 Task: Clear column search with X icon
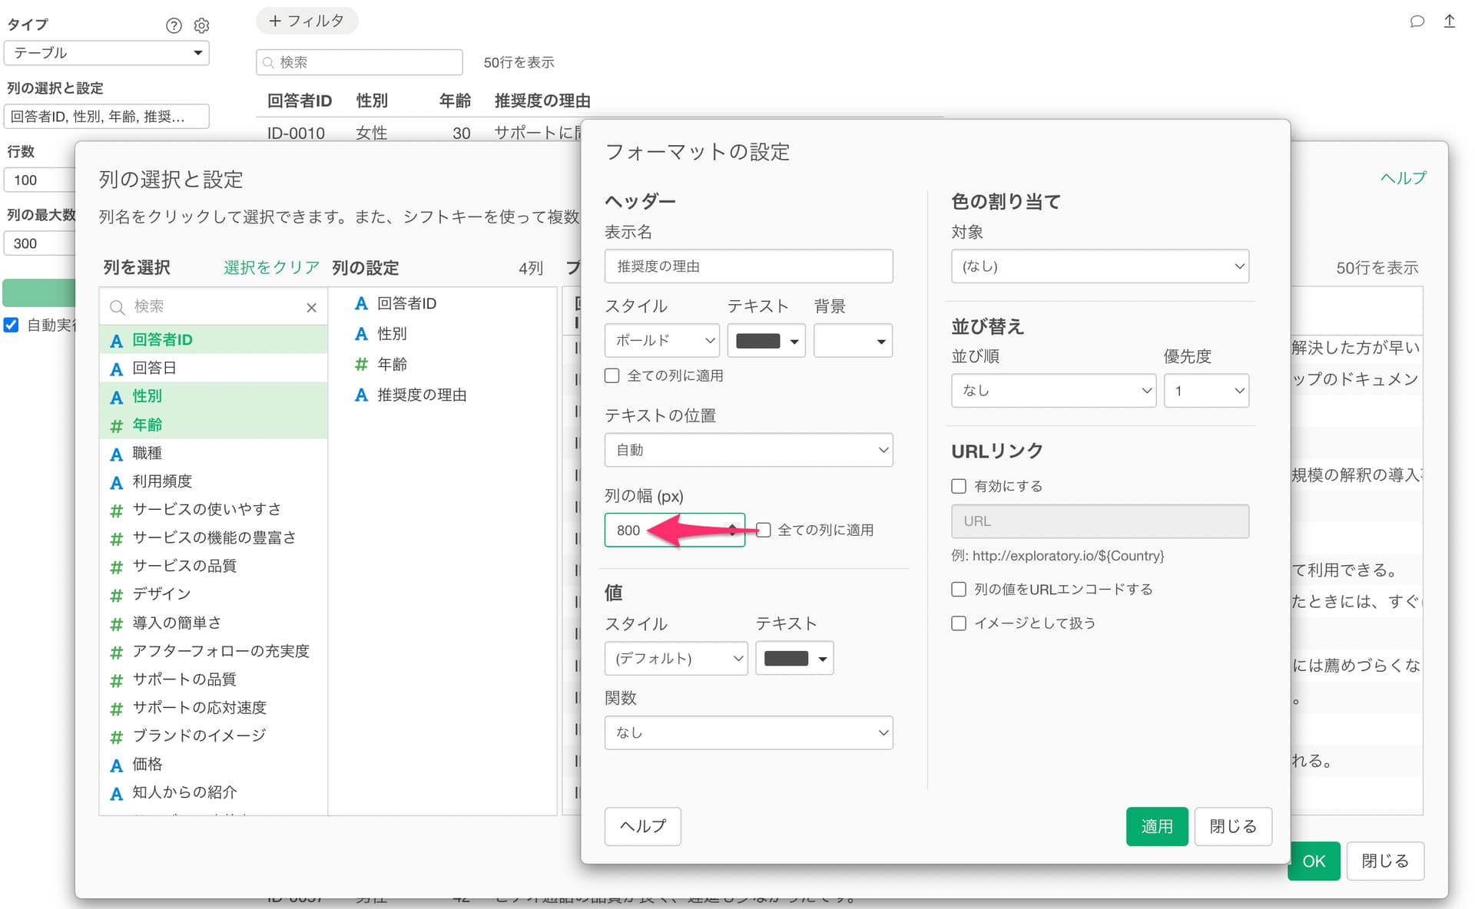311,307
